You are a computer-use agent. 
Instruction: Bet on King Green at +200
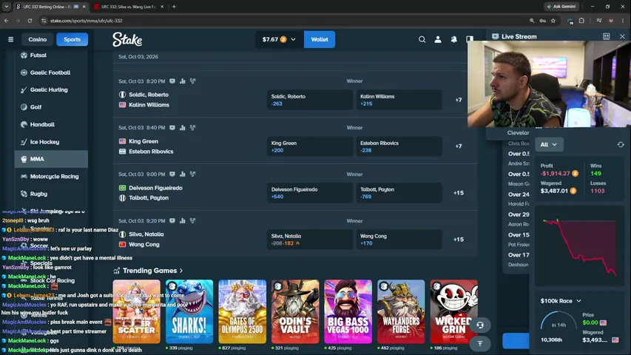pyautogui.click(x=310, y=146)
